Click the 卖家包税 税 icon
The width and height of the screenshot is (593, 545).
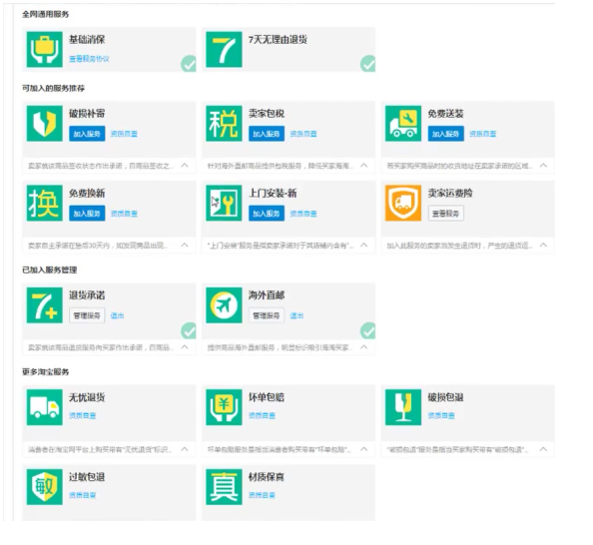[x=224, y=124]
